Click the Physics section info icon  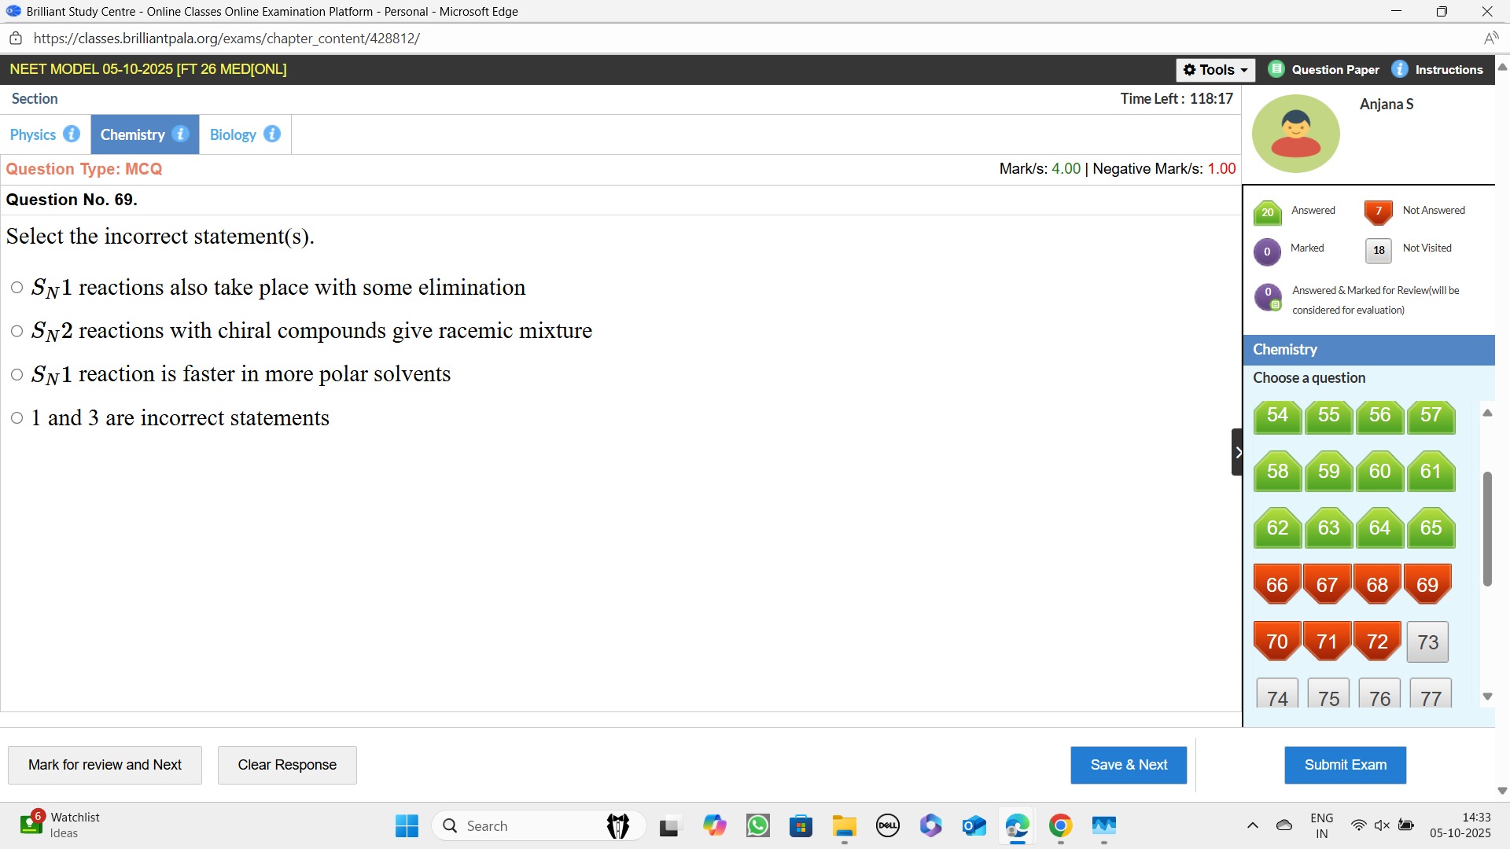[72, 134]
